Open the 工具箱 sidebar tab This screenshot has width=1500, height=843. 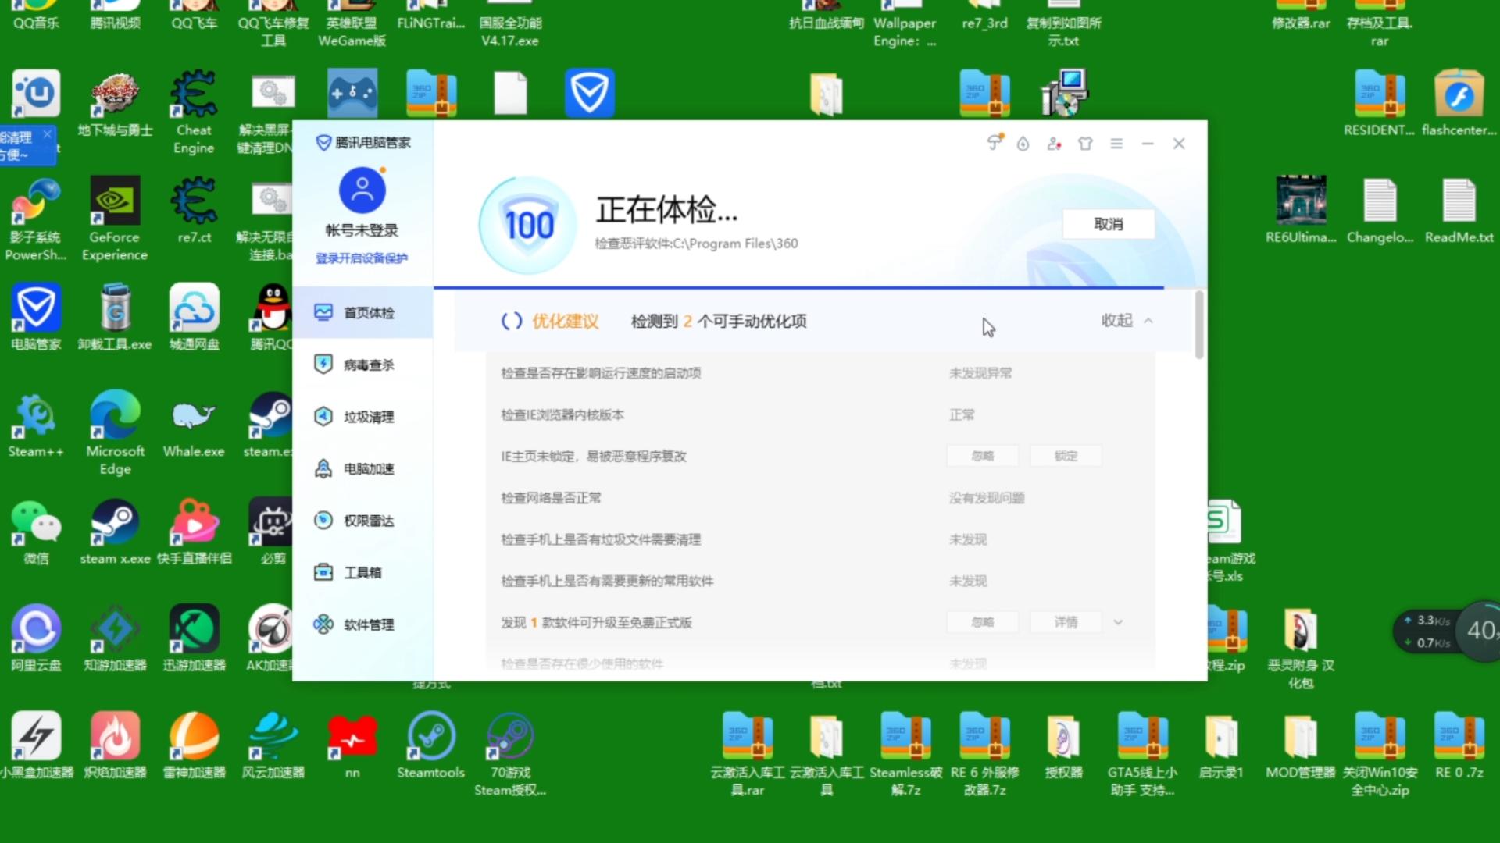pos(362,573)
